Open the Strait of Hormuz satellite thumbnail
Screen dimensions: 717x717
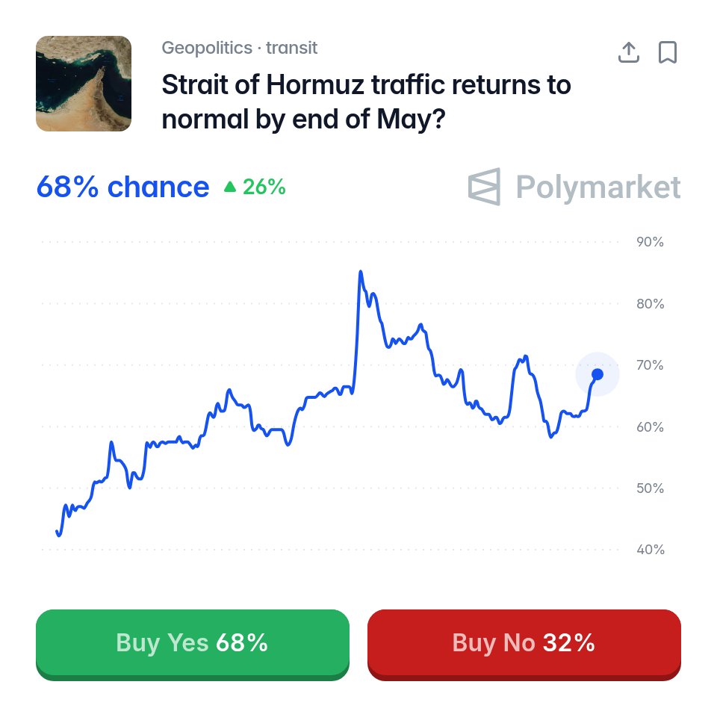click(x=84, y=84)
